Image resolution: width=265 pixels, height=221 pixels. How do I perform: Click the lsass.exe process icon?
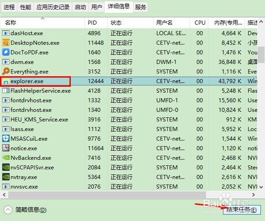tap(6, 129)
